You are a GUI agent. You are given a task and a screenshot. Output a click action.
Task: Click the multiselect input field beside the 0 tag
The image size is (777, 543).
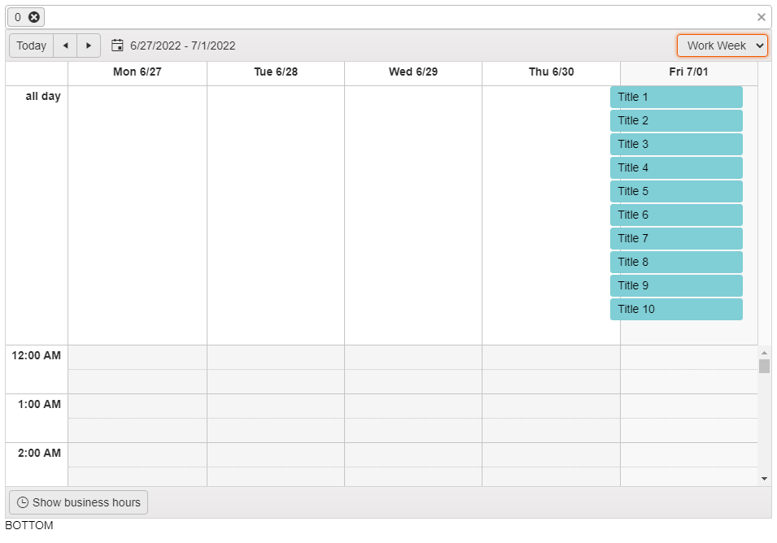click(x=399, y=17)
